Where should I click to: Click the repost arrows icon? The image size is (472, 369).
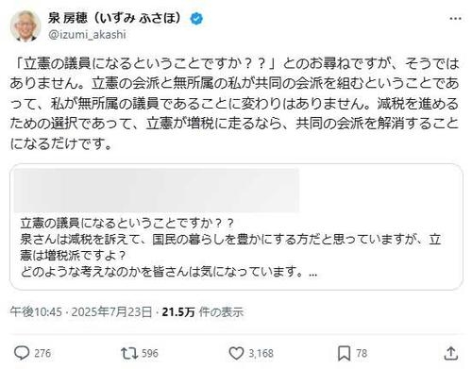pyautogui.click(x=129, y=353)
